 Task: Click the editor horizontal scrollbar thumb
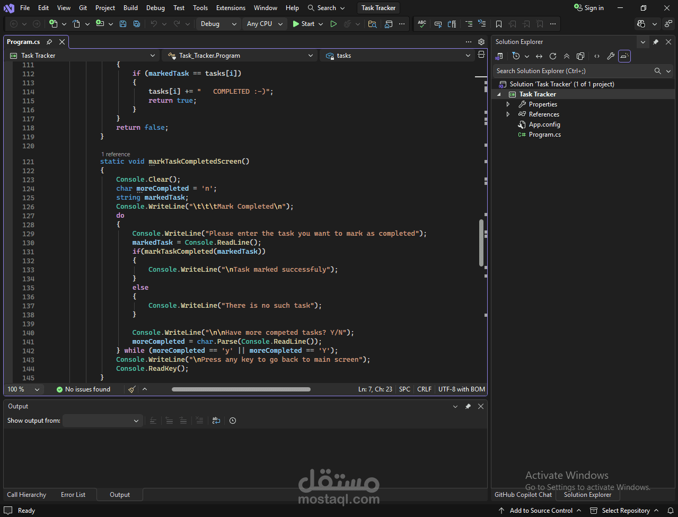coord(241,389)
